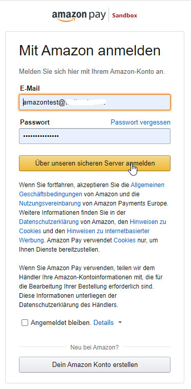191x389 pixels.
Task: Open the Datenschutzerklärung link
Action: pyautogui.click(x=49, y=222)
